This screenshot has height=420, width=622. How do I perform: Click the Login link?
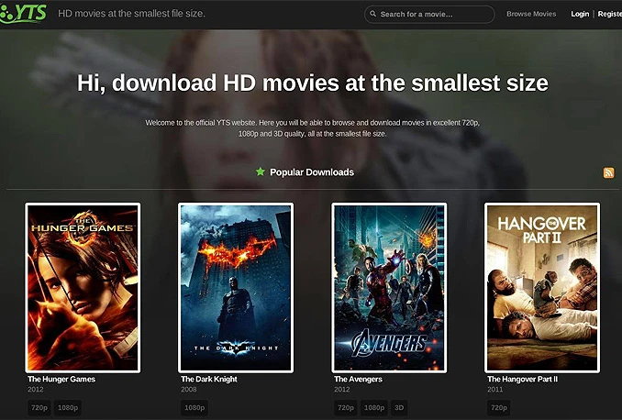(x=580, y=14)
